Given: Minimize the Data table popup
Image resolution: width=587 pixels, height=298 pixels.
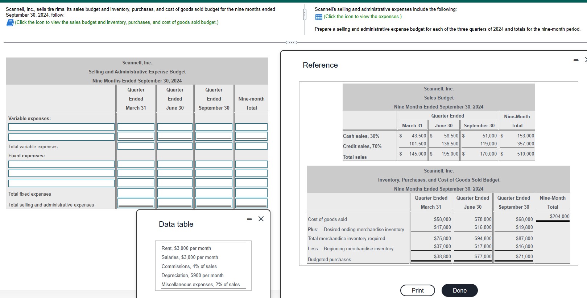Looking at the screenshot, I should click(x=249, y=219).
